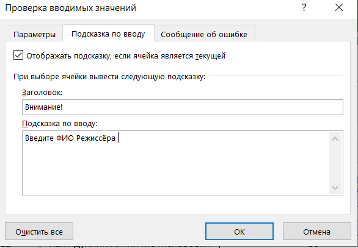Screen dimensions: 358x248
Task: Click the Подсказка по вводу: label above text box
Action: pos(60,124)
